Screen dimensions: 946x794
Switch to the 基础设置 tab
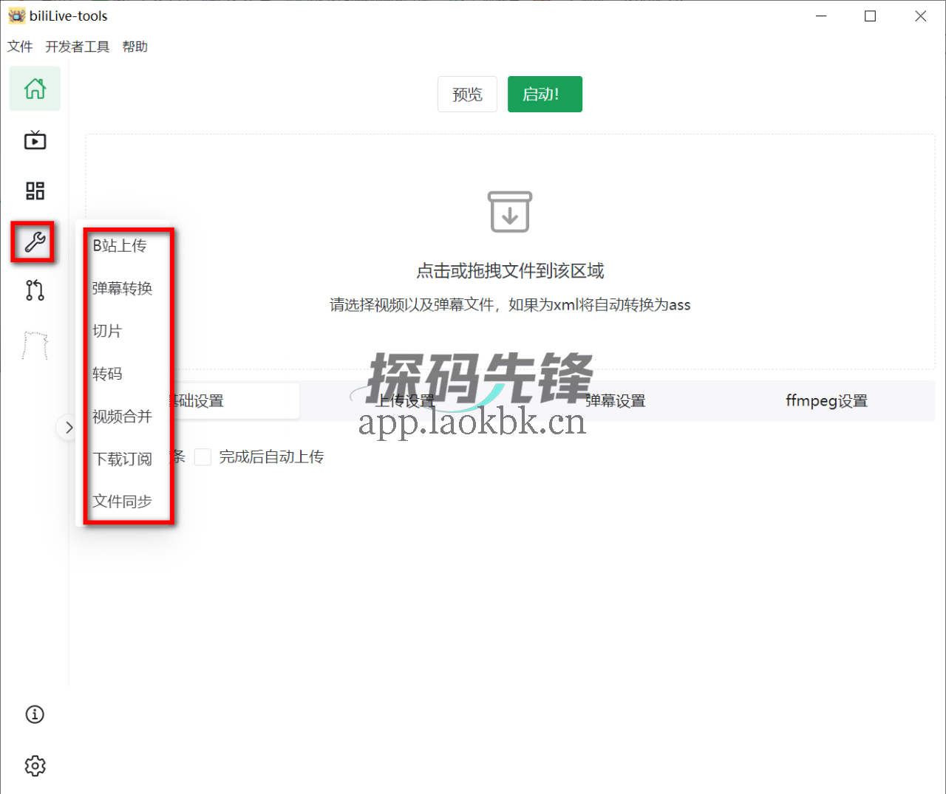(195, 401)
